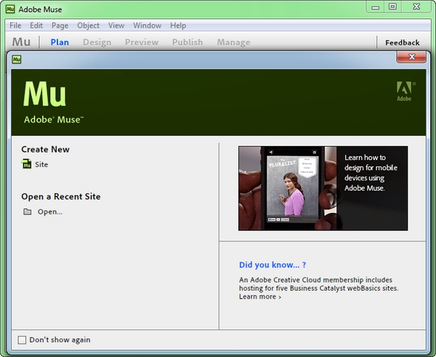Click the small Mu icon in dialog title bar
Image resolution: width=436 pixels, height=357 pixels.
pyautogui.click(x=16, y=59)
